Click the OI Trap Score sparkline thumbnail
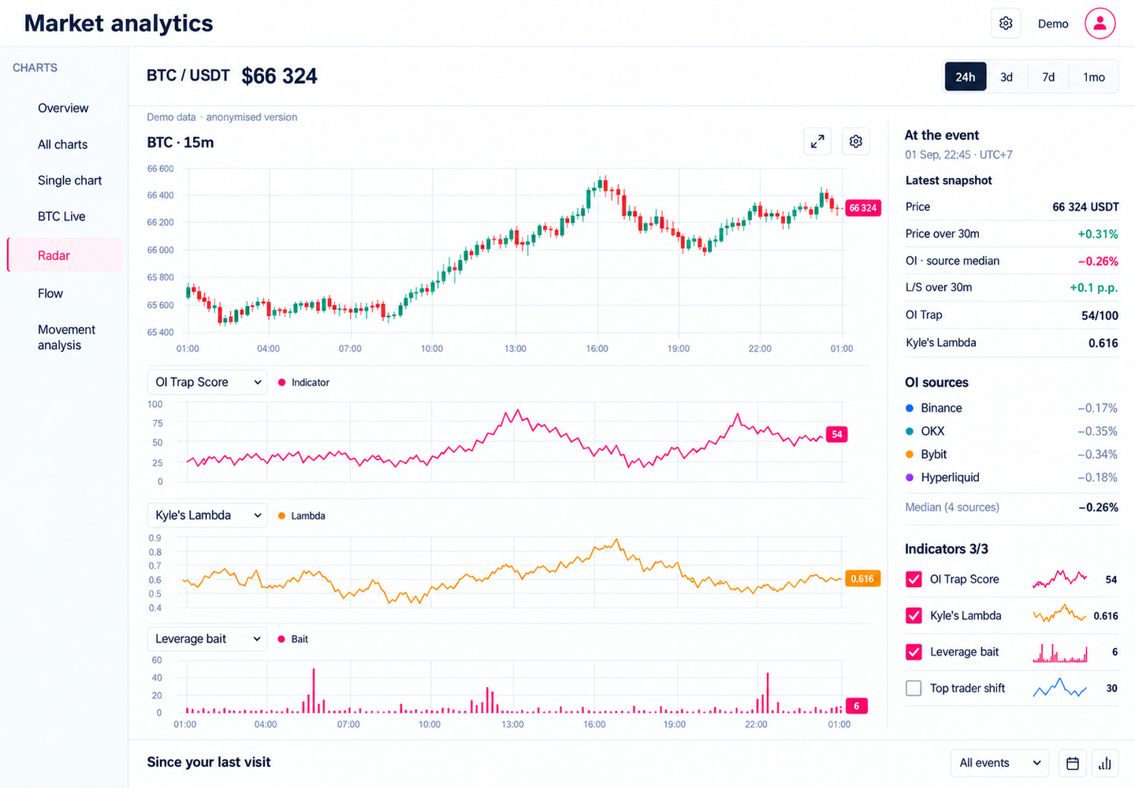 pyautogui.click(x=1060, y=579)
